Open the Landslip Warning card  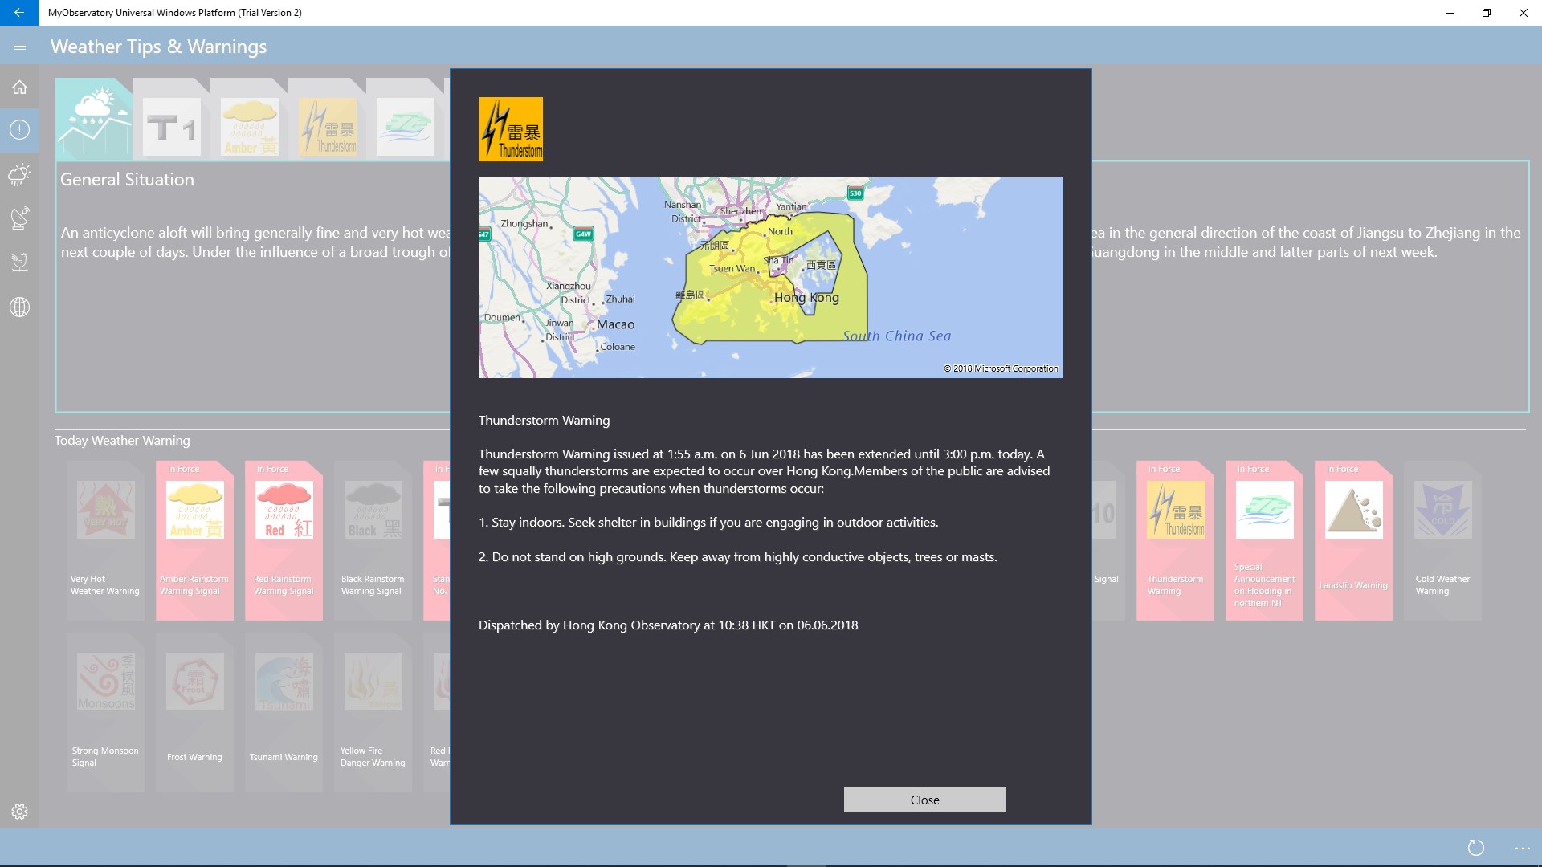(1353, 539)
